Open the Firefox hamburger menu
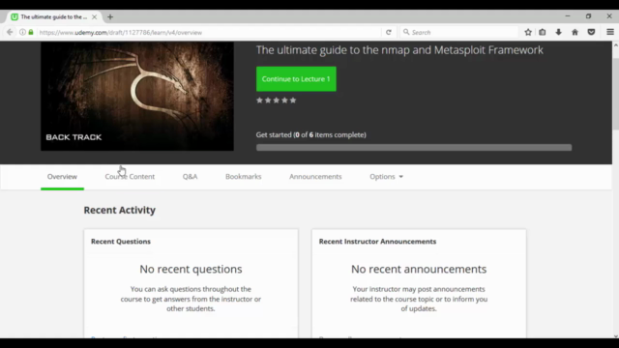The height and width of the screenshot is (348, 619). pyautogui.click(x=610, y=32)
